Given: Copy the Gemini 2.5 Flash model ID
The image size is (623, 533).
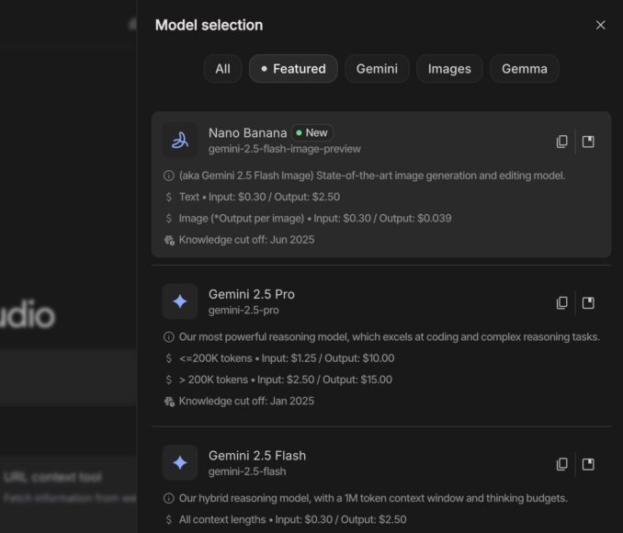Looking at the screenshot, I should [x=561, y=464].
